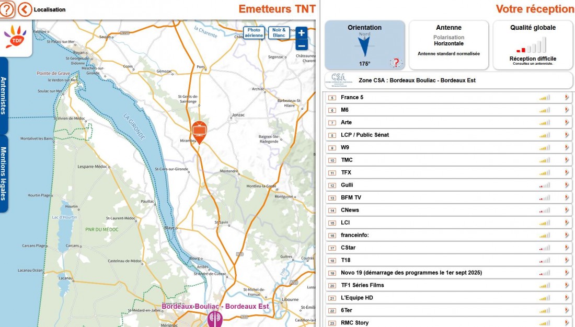The image size is (575, 327).
Task: Zoom out on the map
Action: [x=302, y=46]
